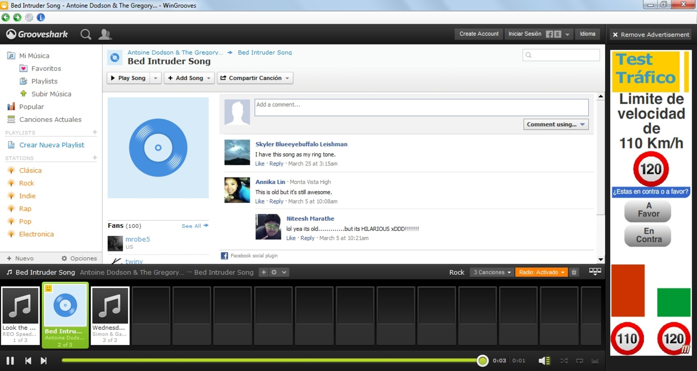Click the Facebook social plugin icon
This screenshot has height=371, width=697.
click(224, 256)
